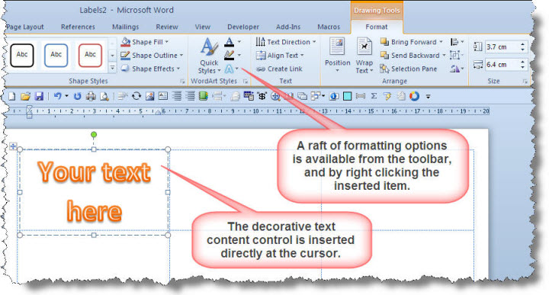This screenshot has height=295, width=549.
Task: Open the Shape Effects dropdown
Action: [x=150, y=69]
